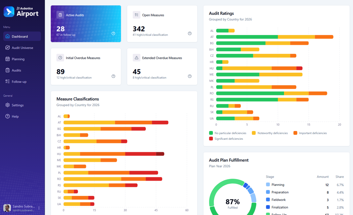
Task: Click the RO bar in Audit Ratings chart
Action: click(272, 93)
